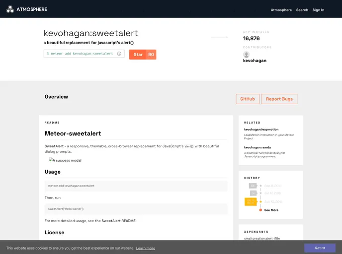Select the yellow star marker for Jun 13
This screenshot has height=254, width=342.
pyautogui.click(x=260, y=202)
